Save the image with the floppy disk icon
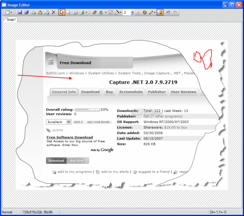Screen dimensions: 244x216 [x=20, y=12]
